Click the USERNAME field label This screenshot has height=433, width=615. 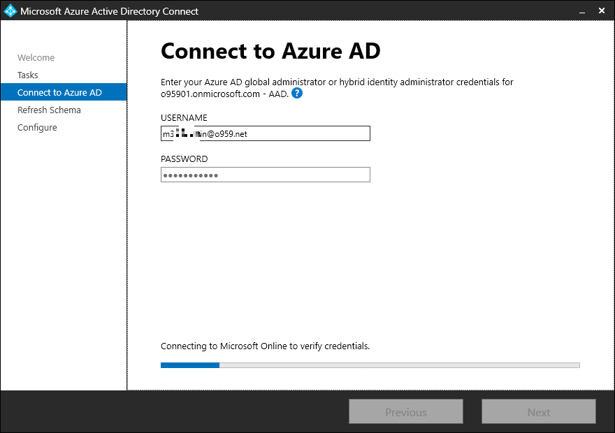coord(184,117)
